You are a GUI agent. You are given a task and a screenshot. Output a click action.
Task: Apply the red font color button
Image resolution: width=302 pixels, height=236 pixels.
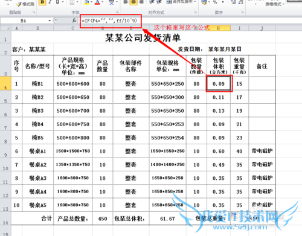(97, 2)
